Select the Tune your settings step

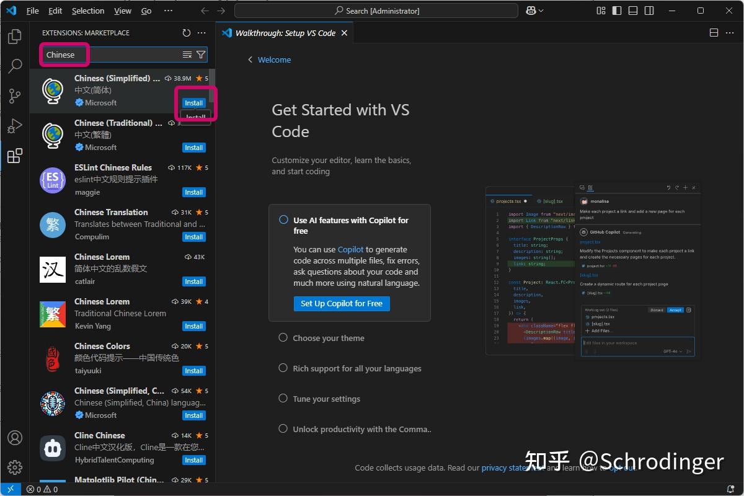coord(327,399)
